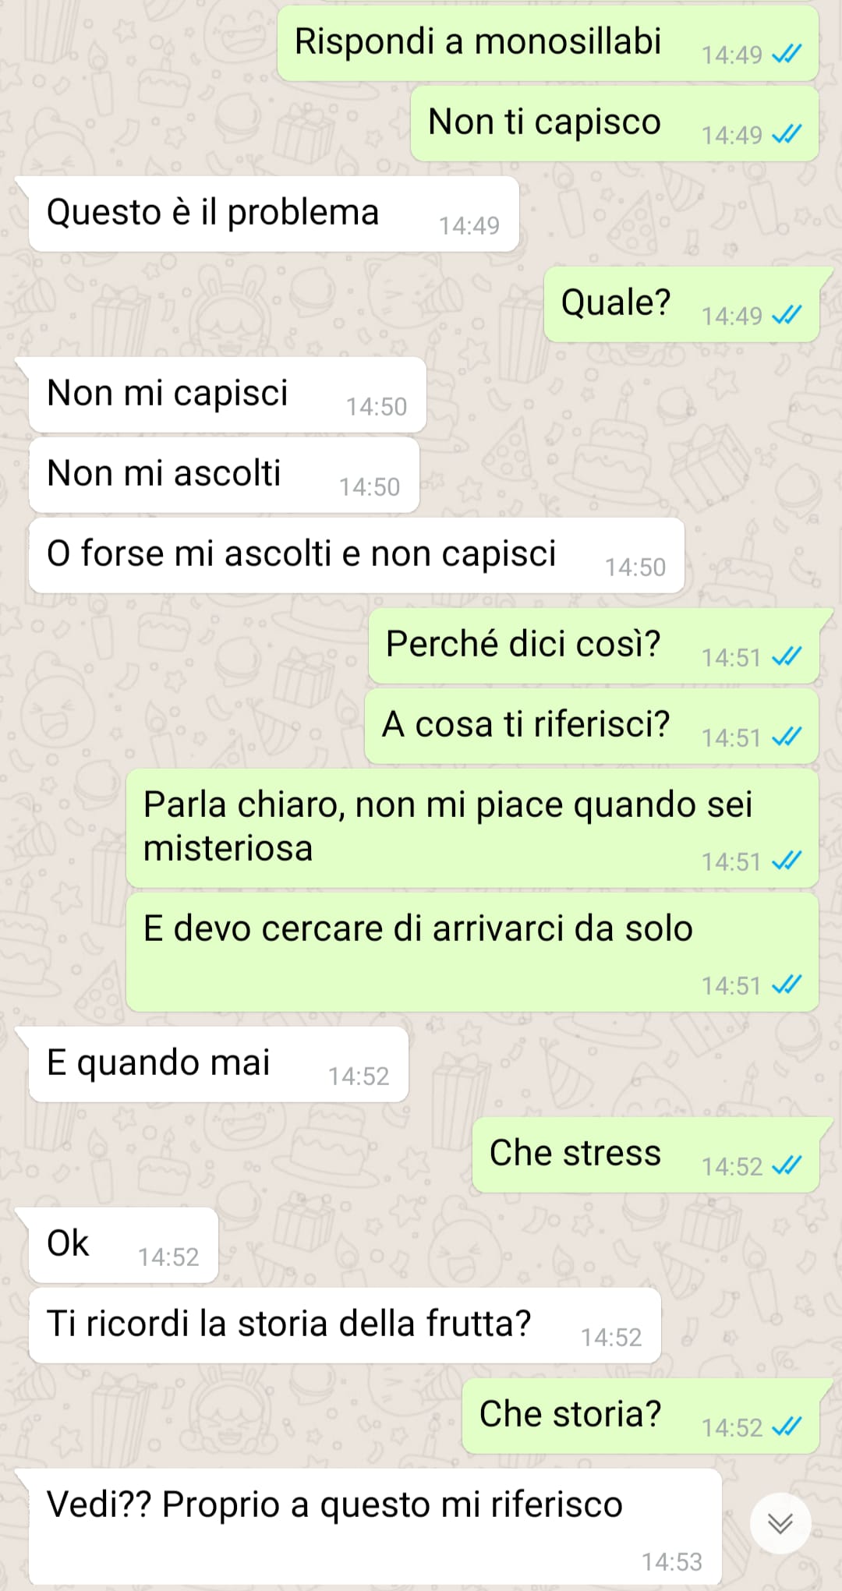Screen dimensions: 842x1591
Task: Select the 'Non mi ascolti' message bubble
Action: pyautogui.click(x=224, y=475)
